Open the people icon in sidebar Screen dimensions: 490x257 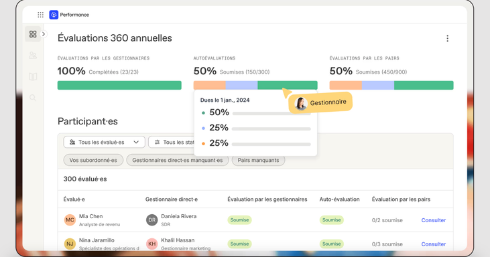33,56
